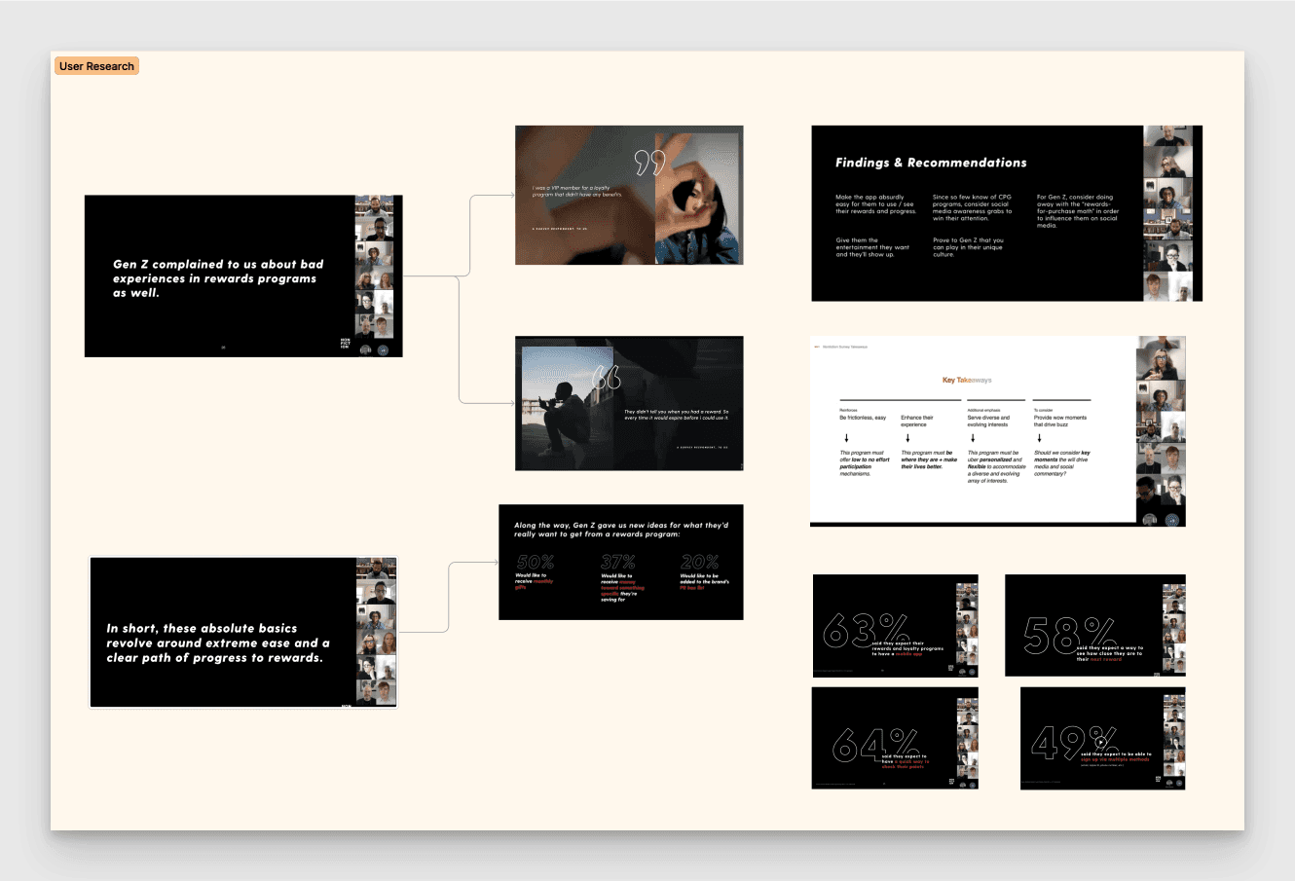The height and width of the screenshot is (881, 1295).
Task: Click 'For Gen Z, consider doing away' paragraph
Action: tap(1078, 211)
